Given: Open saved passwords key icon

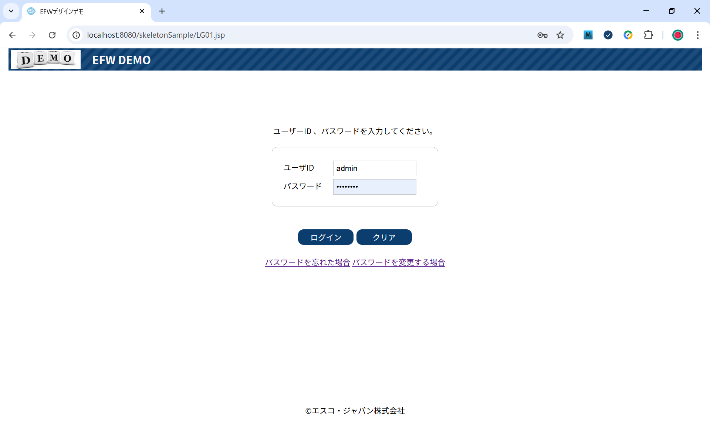Looking at the screenshot, I should 542,35.
